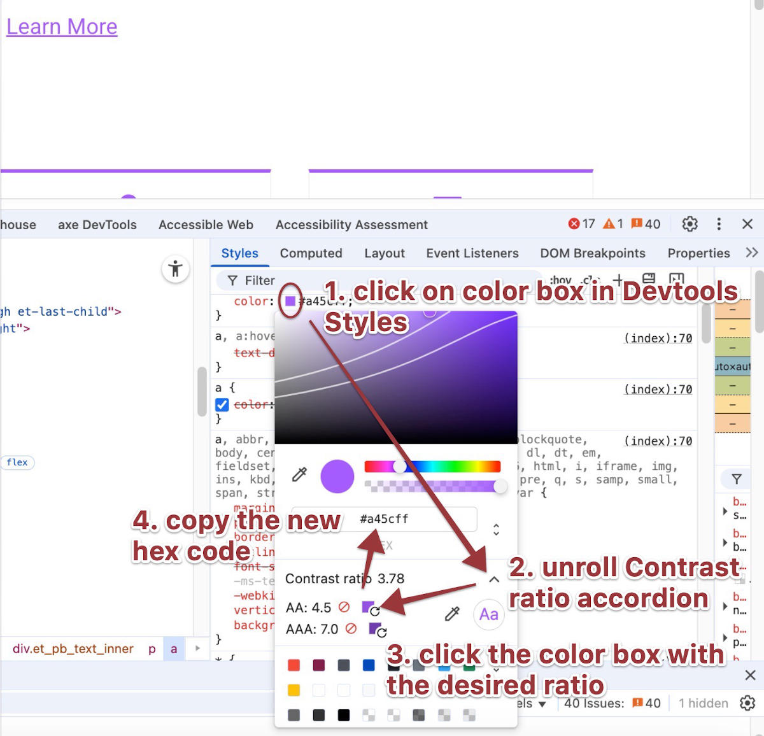Click the 1 hidden issues label
The image size is (764, 736).
coord(703,703)
